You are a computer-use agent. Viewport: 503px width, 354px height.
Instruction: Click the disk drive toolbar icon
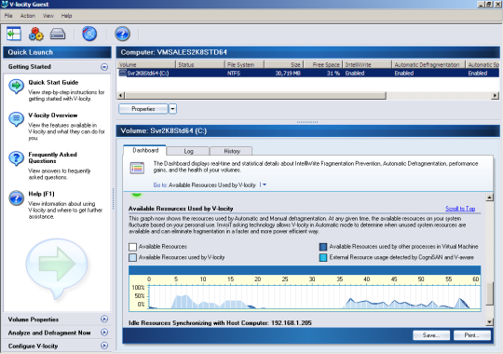coord(58,34)
